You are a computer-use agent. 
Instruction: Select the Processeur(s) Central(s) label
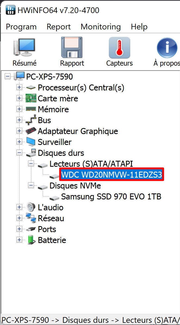coord(81,88)
